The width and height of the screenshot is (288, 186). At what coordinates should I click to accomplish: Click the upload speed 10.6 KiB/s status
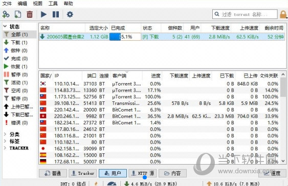[x=233, y=183]
